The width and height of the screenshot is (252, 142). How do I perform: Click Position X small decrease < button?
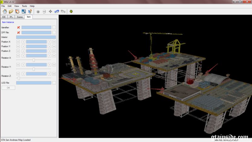coord(23,42)
